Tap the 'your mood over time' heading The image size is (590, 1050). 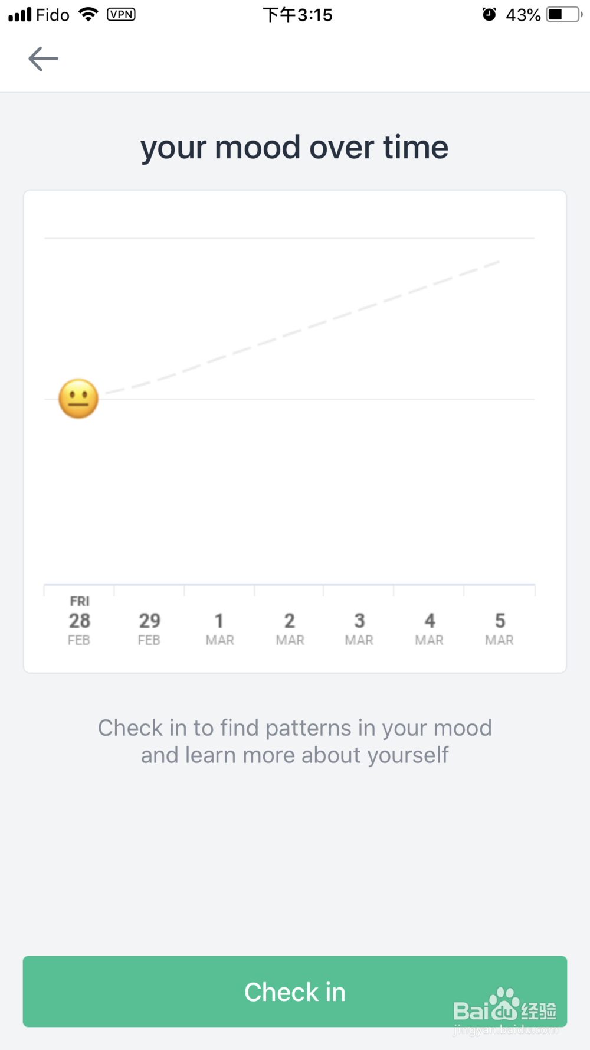[294, 148]
